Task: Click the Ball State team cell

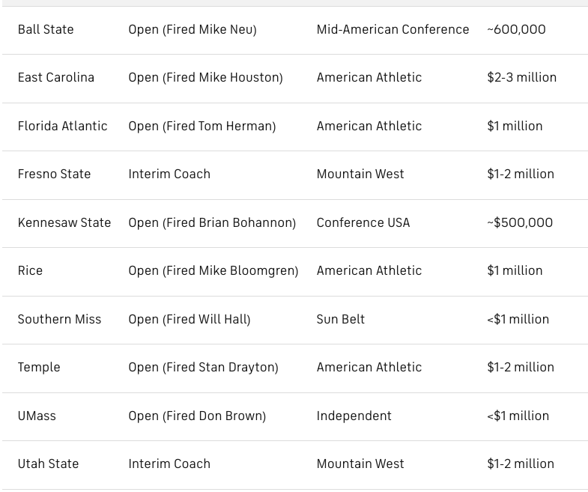Action: [x=46, y=30]
